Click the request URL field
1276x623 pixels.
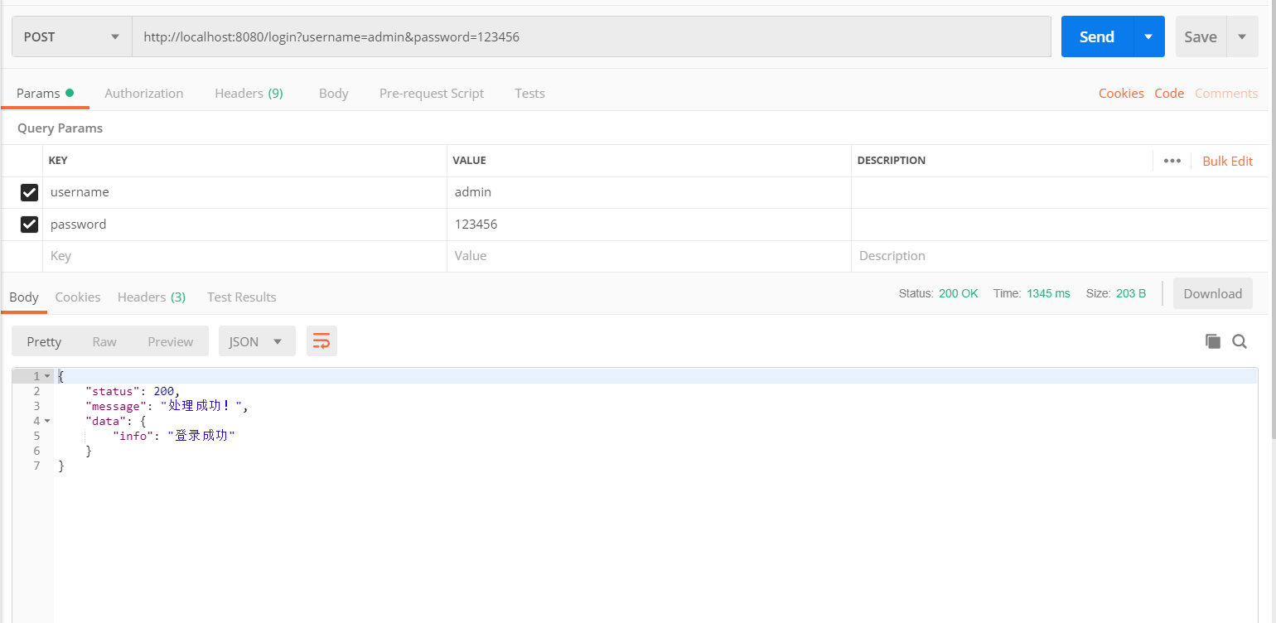pos(592,36)
